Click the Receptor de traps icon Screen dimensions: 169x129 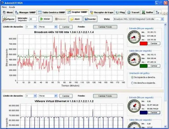(x=92, y=12)
